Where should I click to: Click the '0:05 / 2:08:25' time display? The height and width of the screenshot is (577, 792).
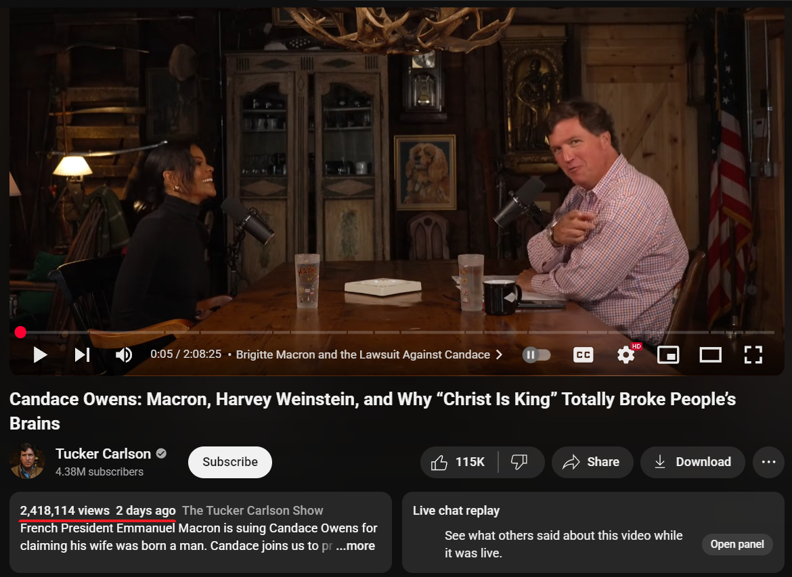click(x=186, y=354)
